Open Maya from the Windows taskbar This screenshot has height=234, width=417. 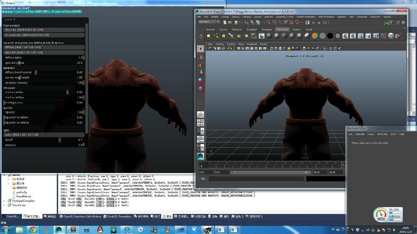coord(59,229)
